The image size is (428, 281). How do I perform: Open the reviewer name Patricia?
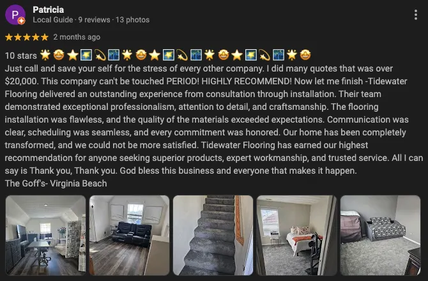tap(49, 10)
